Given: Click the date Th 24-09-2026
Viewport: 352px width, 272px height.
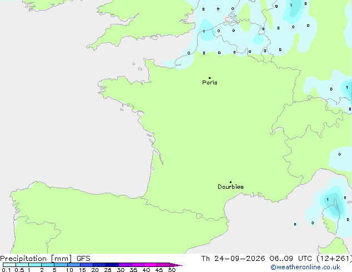Looking at the screenshot, I should [233, 259].
